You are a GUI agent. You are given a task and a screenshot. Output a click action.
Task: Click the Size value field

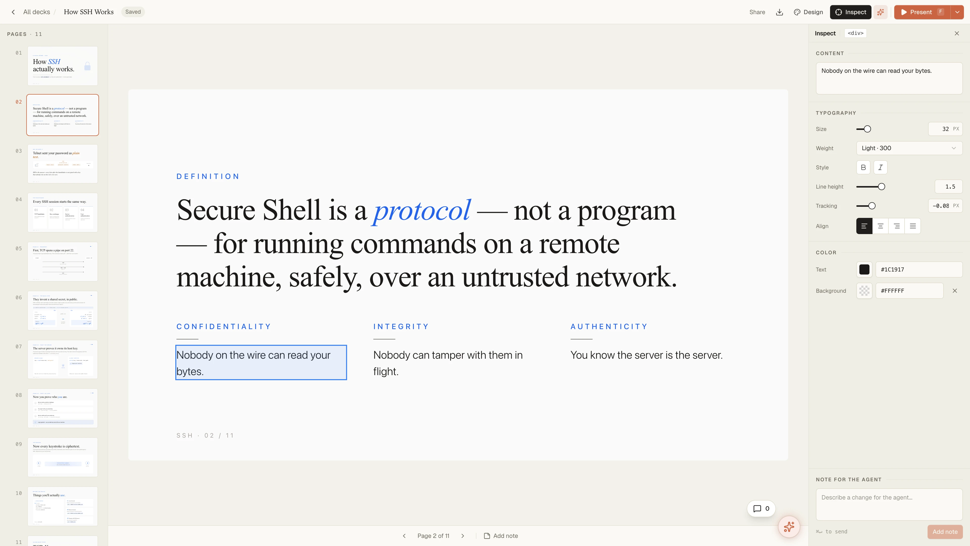click(x=945, y=129)
